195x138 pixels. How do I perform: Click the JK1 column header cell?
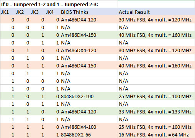click(x=8, y=12)
